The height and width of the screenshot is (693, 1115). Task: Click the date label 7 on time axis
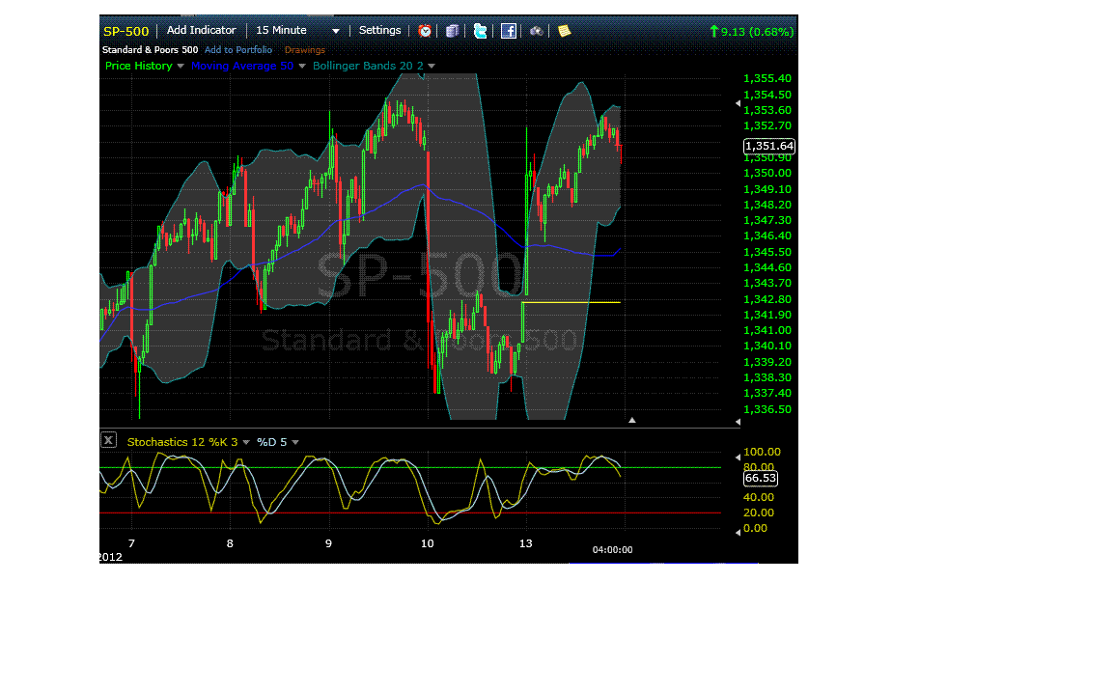(x=131, y=543)
